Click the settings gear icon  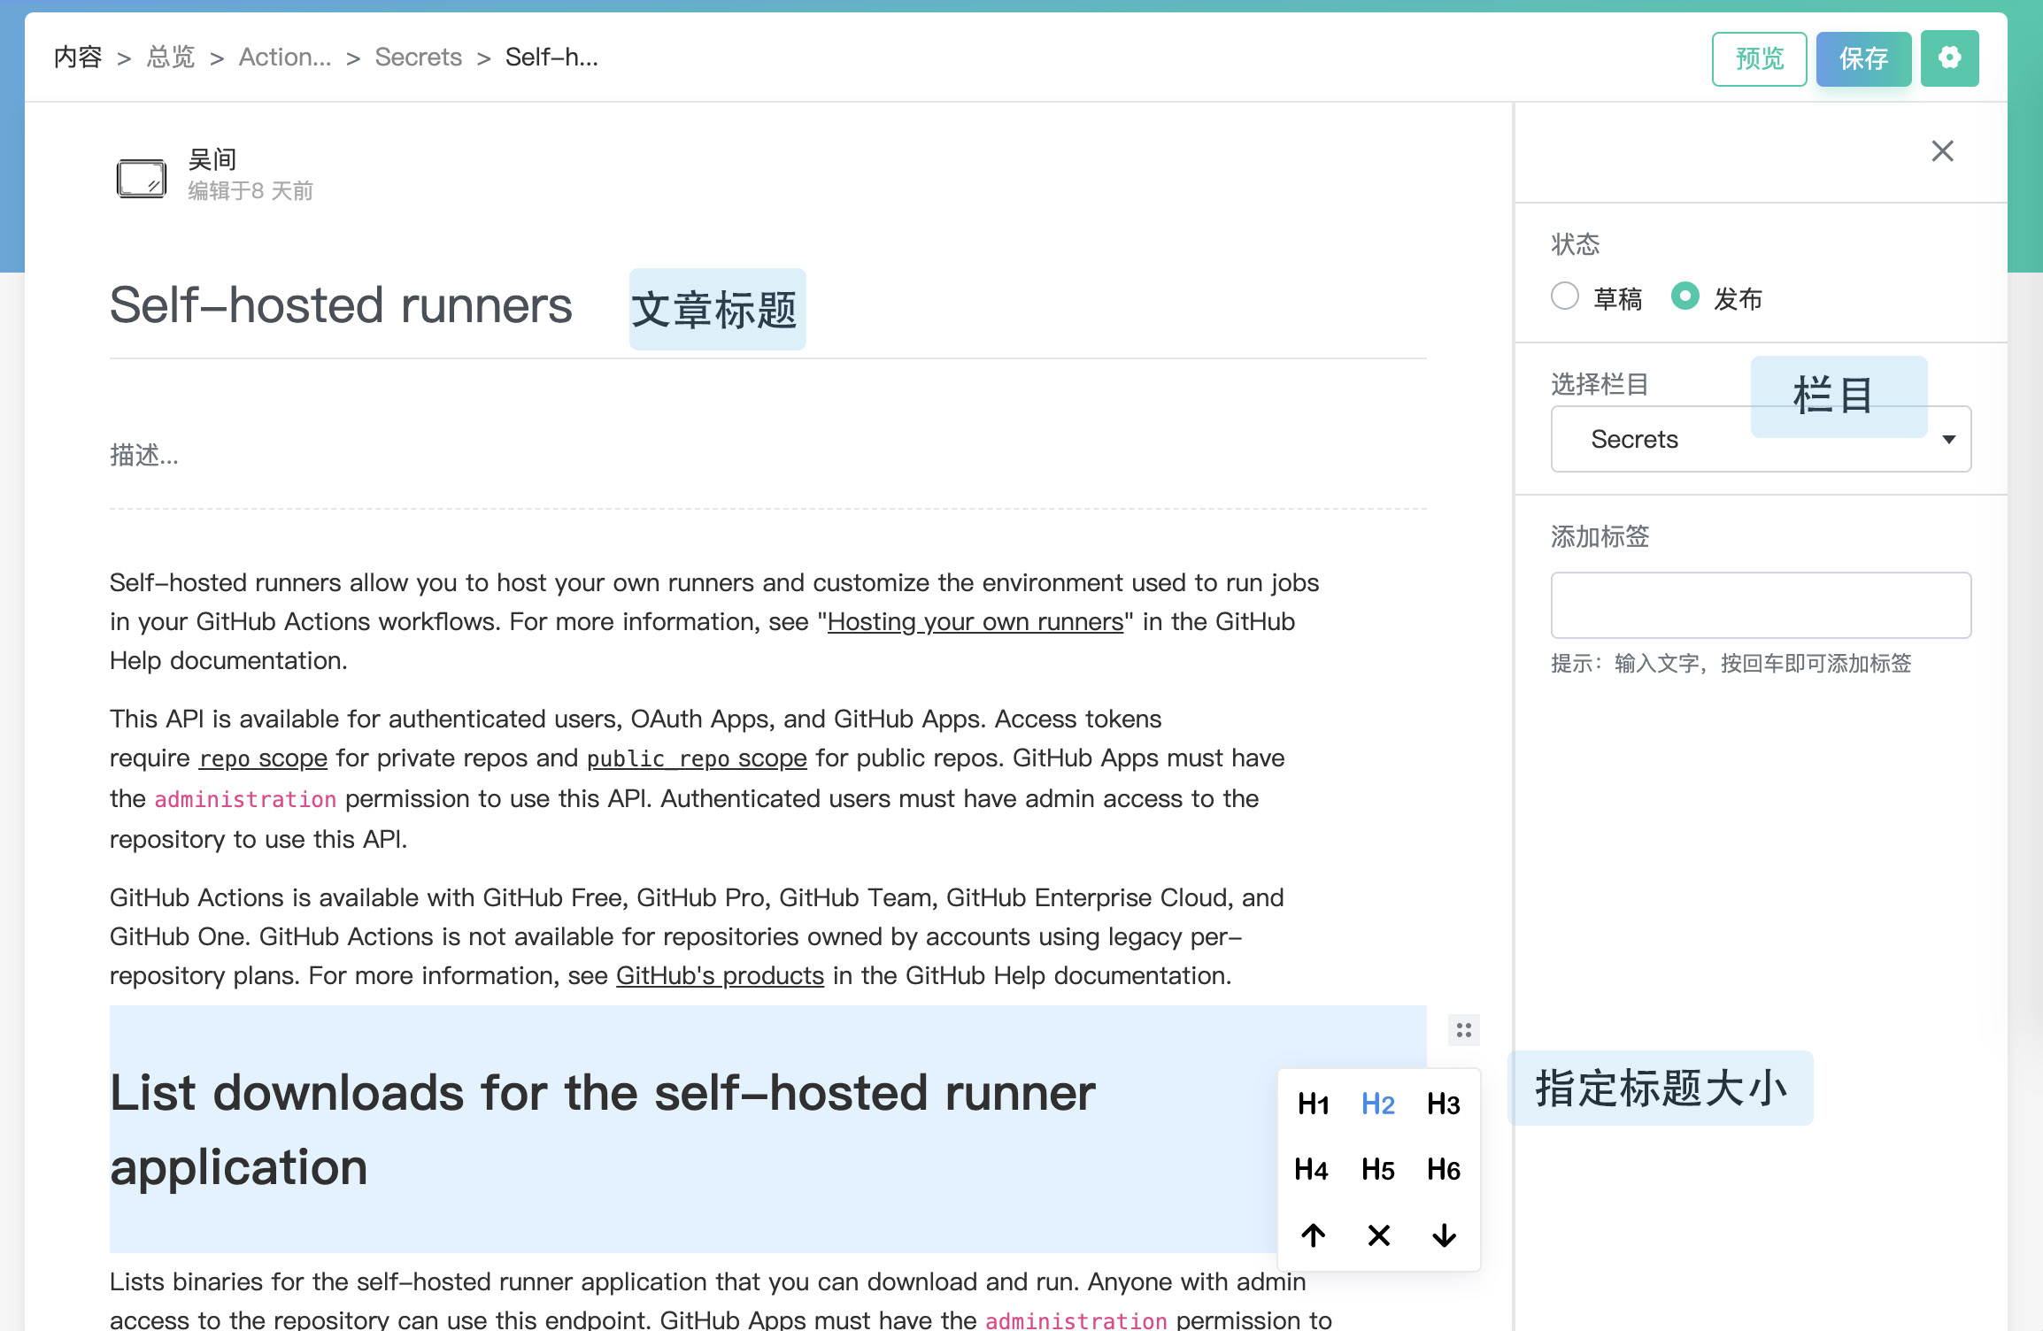1949,58
